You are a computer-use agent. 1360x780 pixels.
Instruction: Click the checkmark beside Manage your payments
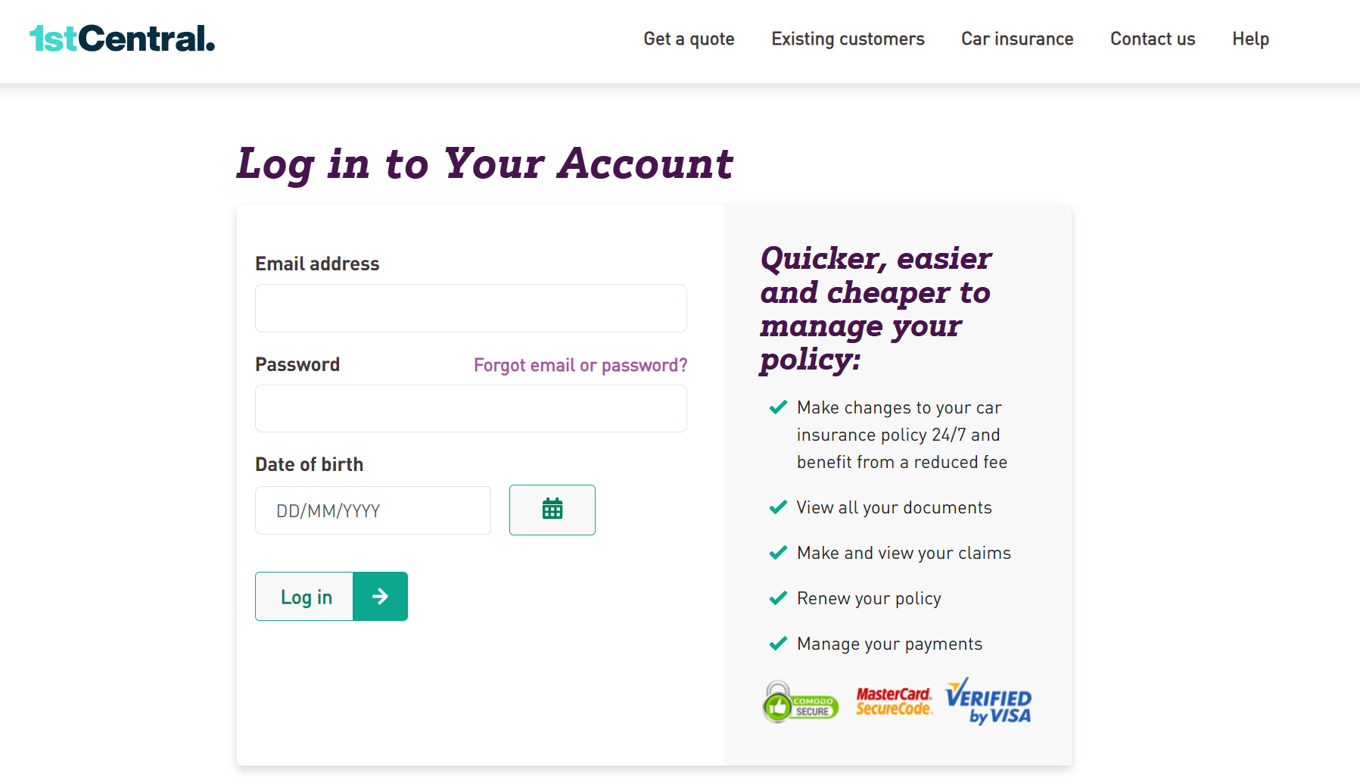778,644
